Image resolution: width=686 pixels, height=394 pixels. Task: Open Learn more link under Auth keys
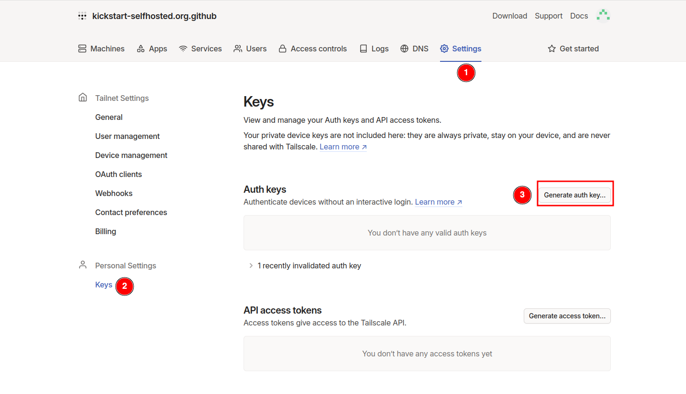tap(439, 202)
